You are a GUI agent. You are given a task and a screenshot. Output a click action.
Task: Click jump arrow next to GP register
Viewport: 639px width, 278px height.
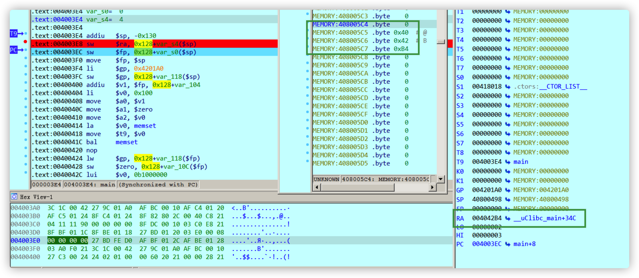tap(508, 190)
